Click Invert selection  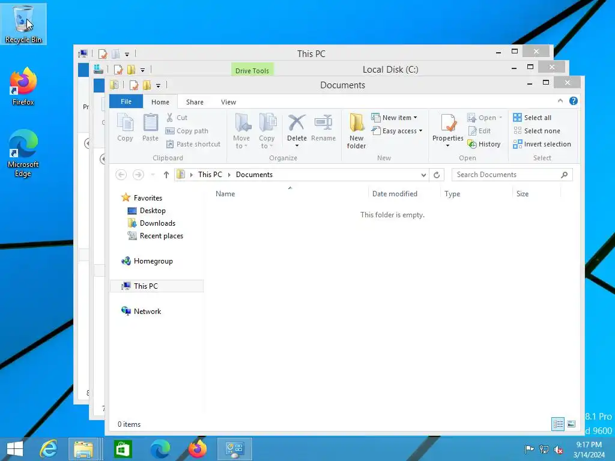coord(542,144)
